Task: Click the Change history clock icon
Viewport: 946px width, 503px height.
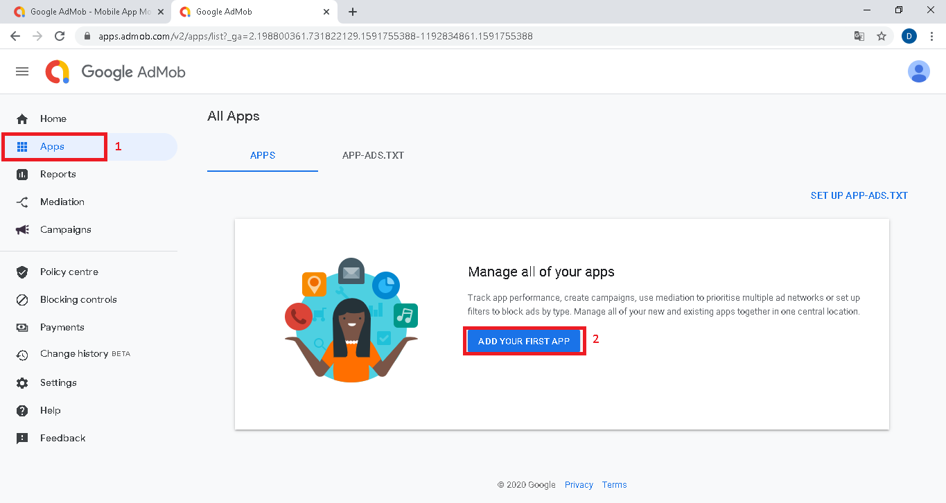Action: click(x=22, y=355)
